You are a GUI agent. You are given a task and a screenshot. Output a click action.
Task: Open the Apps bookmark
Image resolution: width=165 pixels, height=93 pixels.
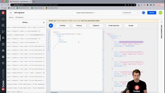(4, 8)
